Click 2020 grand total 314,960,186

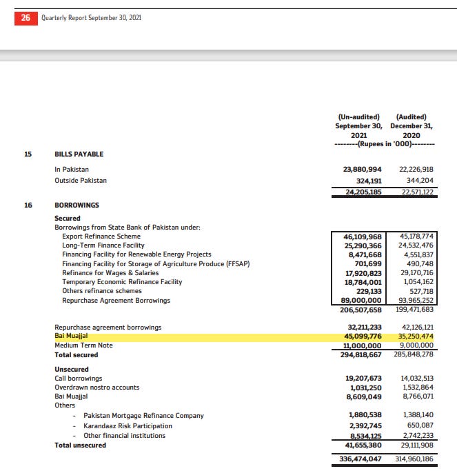pos(414,459)
